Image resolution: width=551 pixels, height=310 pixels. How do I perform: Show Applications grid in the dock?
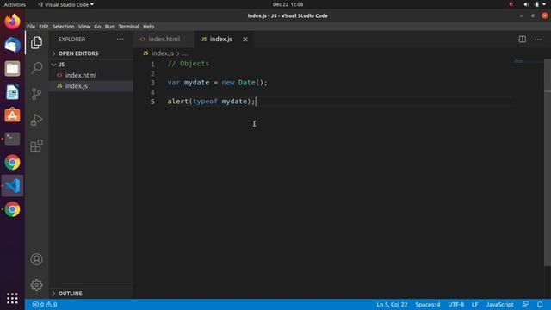(12, 298)
